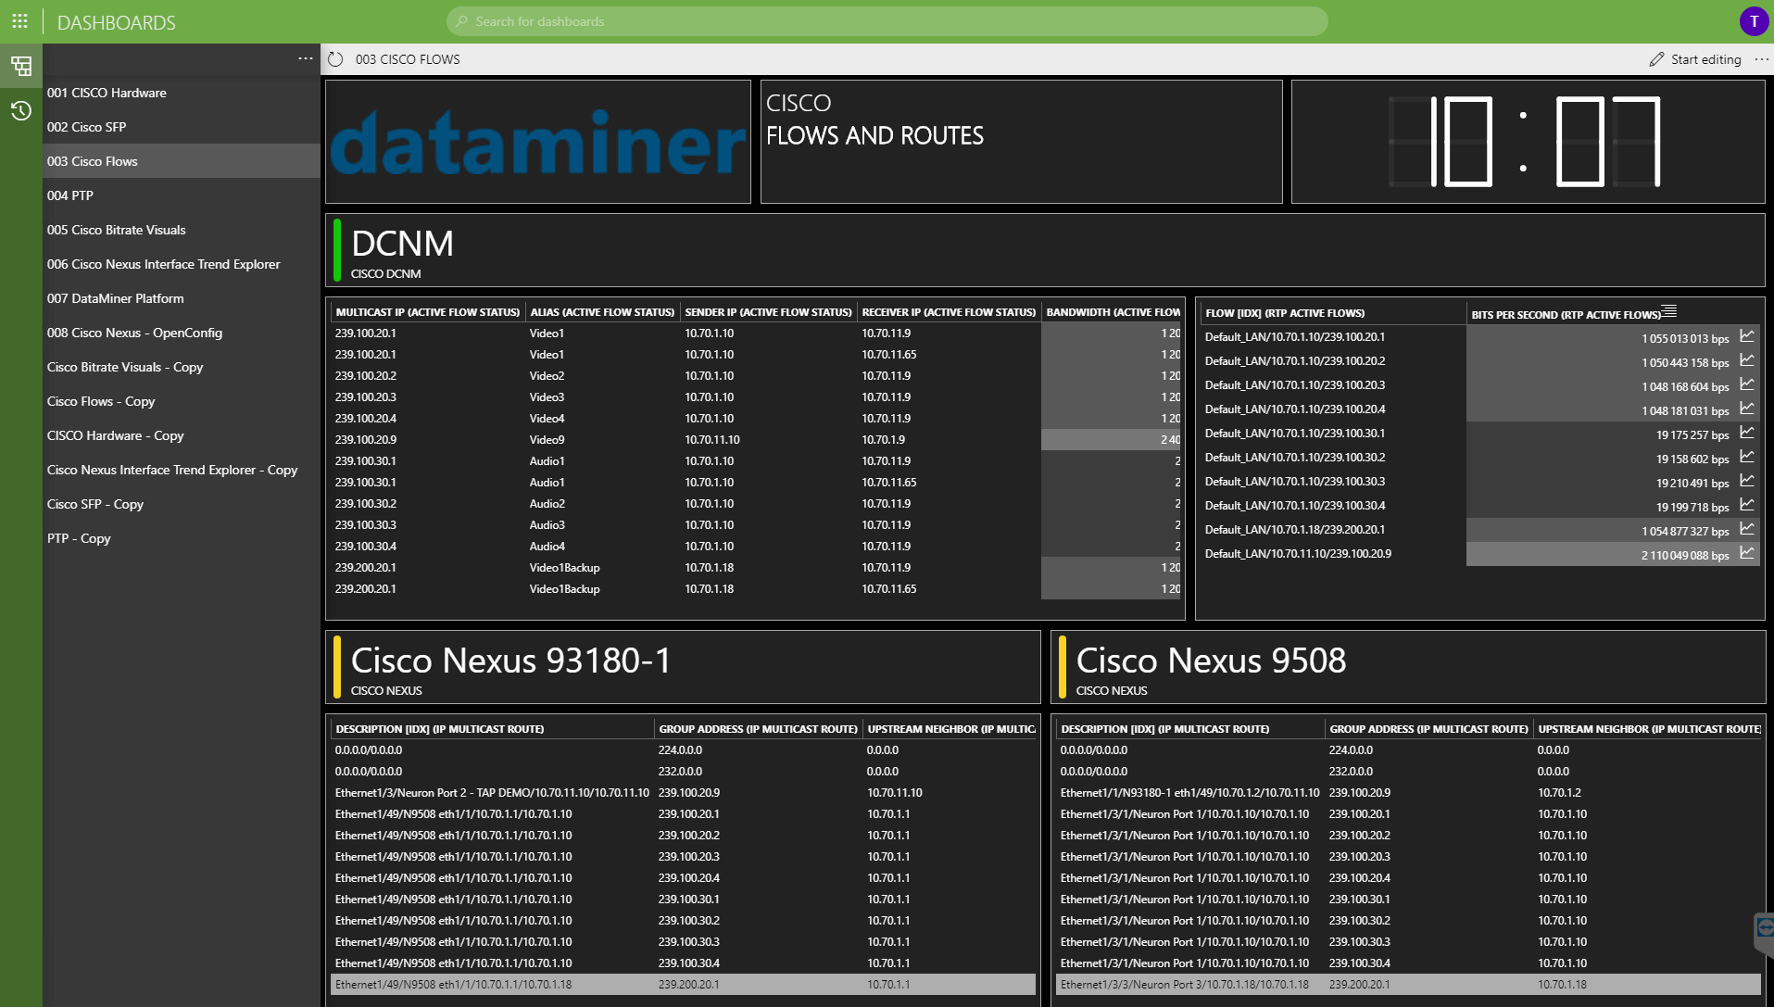Open the 007 DataMiner Platform dashboard
Image resolution: width=1774 pixels, height=1007 pixels.
(x=182, y=298)
